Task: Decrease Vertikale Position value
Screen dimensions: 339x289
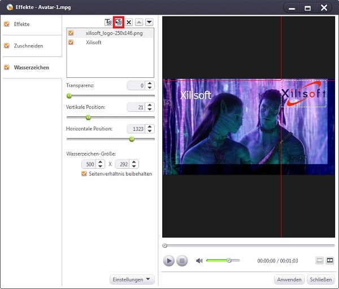Action: click(150, 109)
